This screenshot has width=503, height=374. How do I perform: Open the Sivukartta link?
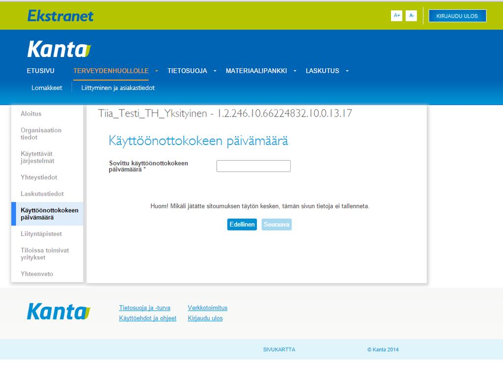click(279, 349)
